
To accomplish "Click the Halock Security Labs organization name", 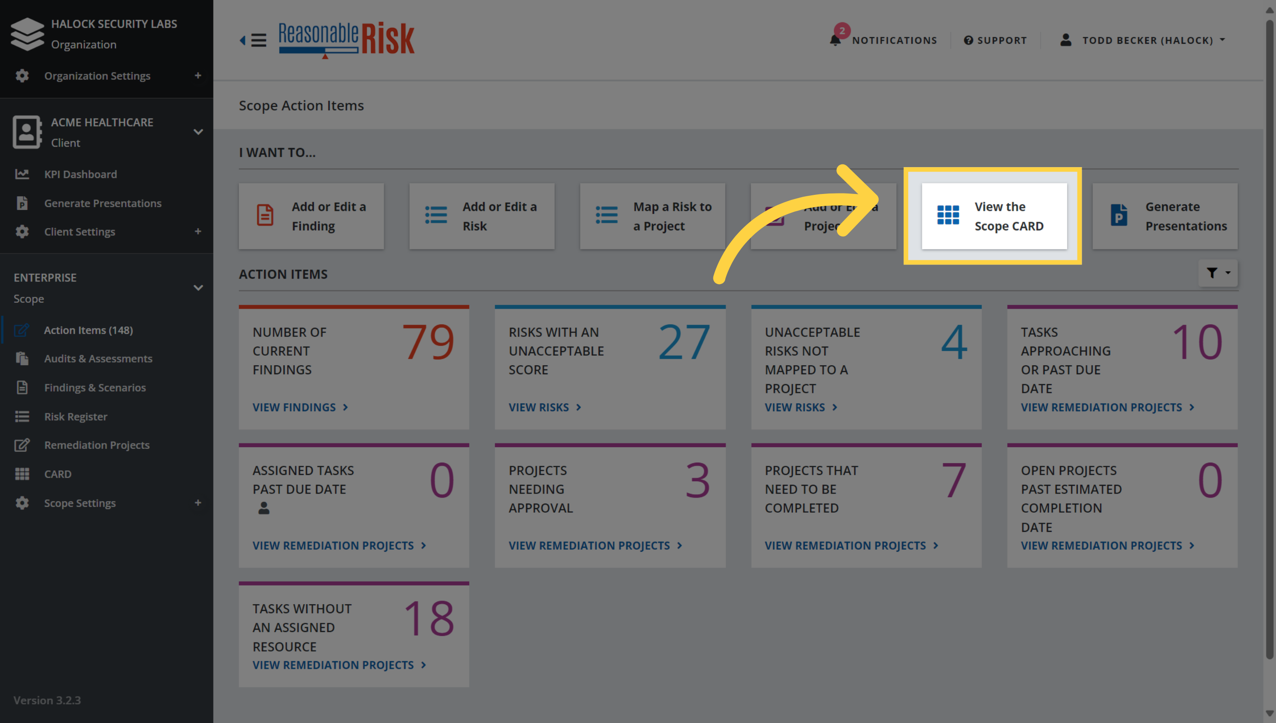I will pos(114,24).
